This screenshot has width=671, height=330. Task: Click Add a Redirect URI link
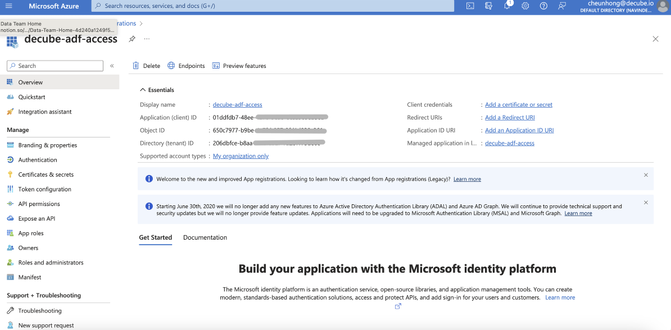510,118
